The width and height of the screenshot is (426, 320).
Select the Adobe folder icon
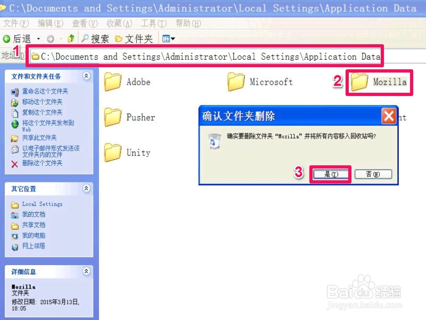click(x=113, y=82)
